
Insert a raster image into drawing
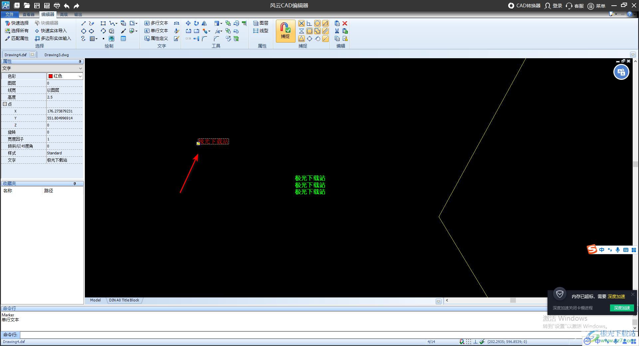(x=111, y=39)
